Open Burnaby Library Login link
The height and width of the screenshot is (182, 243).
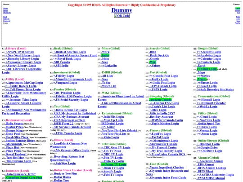pyautogui.click(x=22, y=59)
